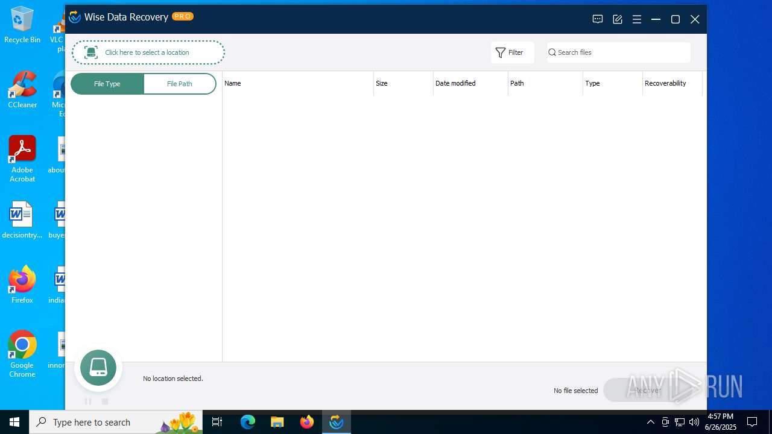Viewport: 772px width, 434px height.
Task: Click the round drive icon at bottom left
Action: [98, 368]
